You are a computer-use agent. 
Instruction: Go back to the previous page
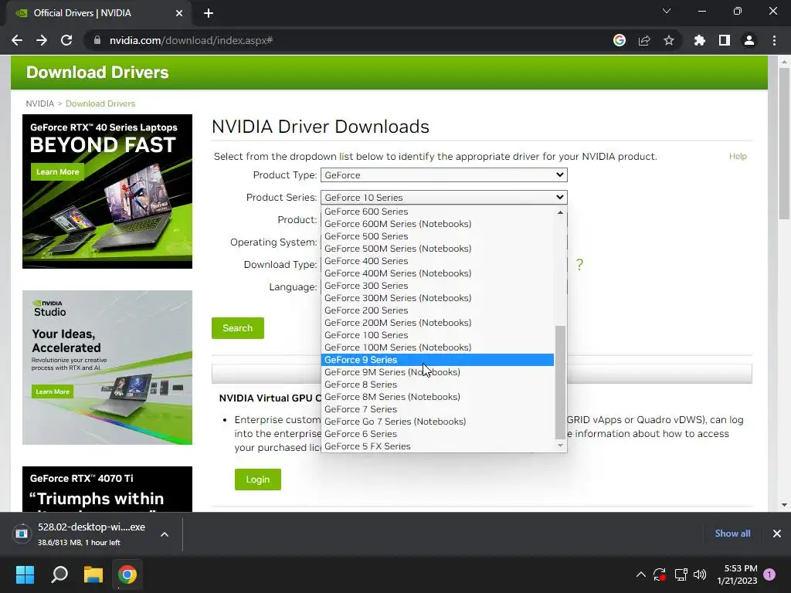(17, 40)
